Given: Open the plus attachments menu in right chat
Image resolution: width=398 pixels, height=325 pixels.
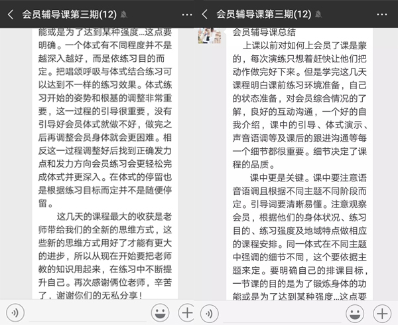Looking at the screenshot, I should [381, 312].
